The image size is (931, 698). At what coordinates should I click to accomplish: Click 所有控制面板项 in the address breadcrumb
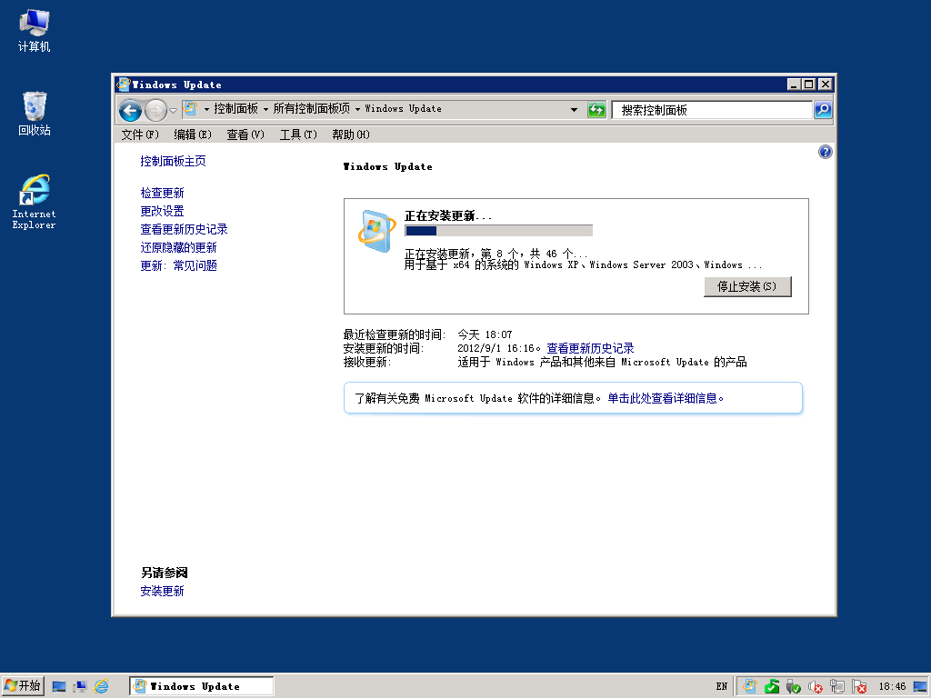click(312, 109)
